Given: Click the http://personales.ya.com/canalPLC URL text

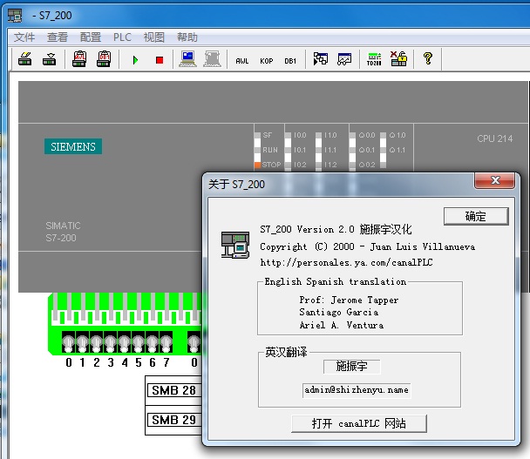Looking at the screenshot, I should point(346,262).
